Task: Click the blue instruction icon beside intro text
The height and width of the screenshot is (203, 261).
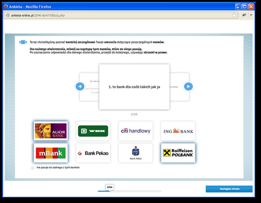Action: click(x=23, y=42)
